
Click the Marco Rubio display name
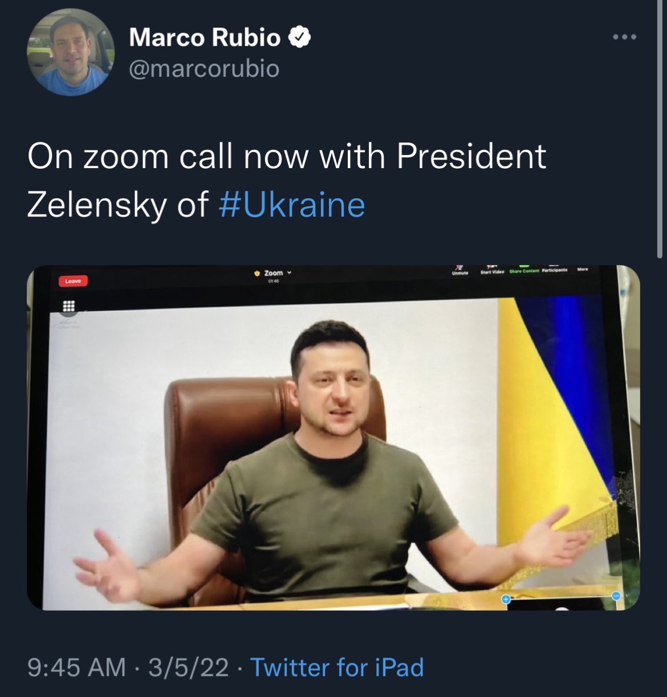(205, 38)
